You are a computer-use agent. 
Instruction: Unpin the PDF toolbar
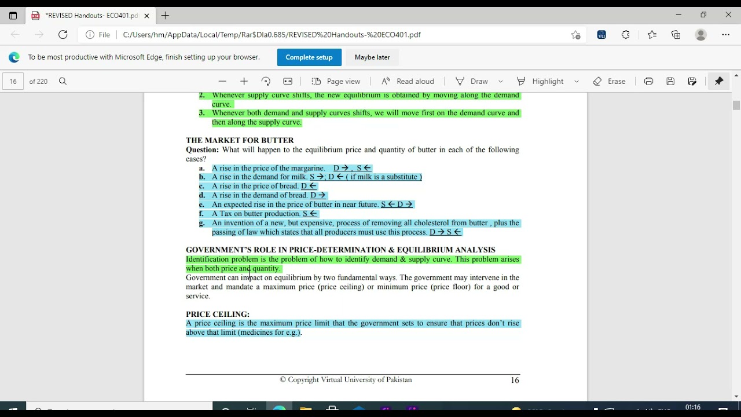719,82
